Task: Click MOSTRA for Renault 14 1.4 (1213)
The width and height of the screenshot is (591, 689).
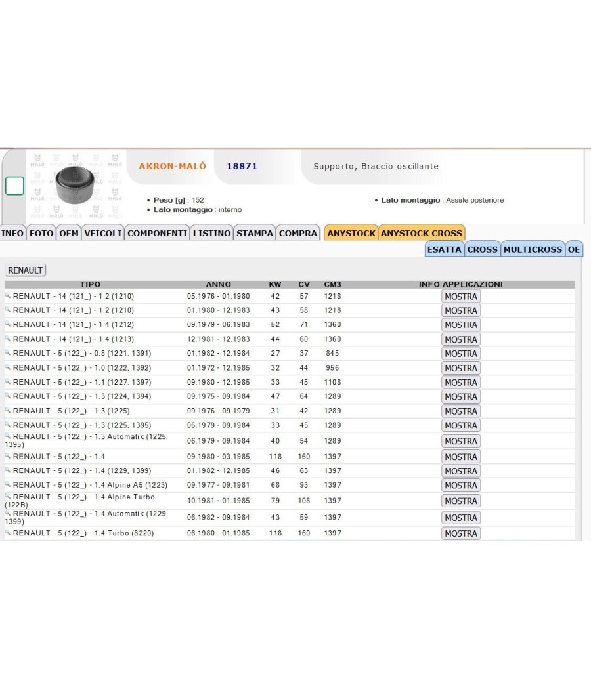Action: (x=461, y=339)
